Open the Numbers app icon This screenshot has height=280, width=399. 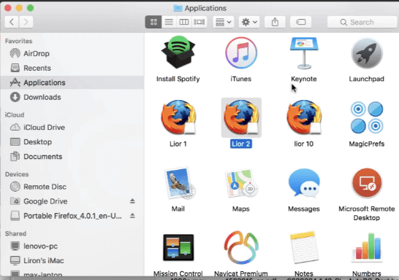(x=367, y=247)
